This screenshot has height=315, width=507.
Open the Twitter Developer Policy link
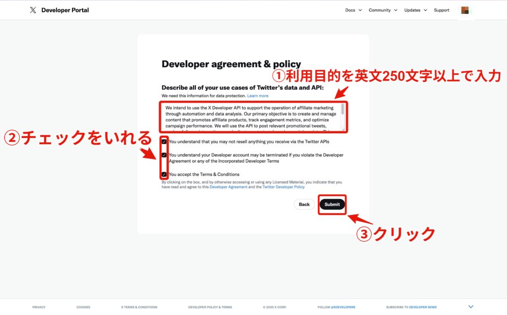[x=283, y=187]
